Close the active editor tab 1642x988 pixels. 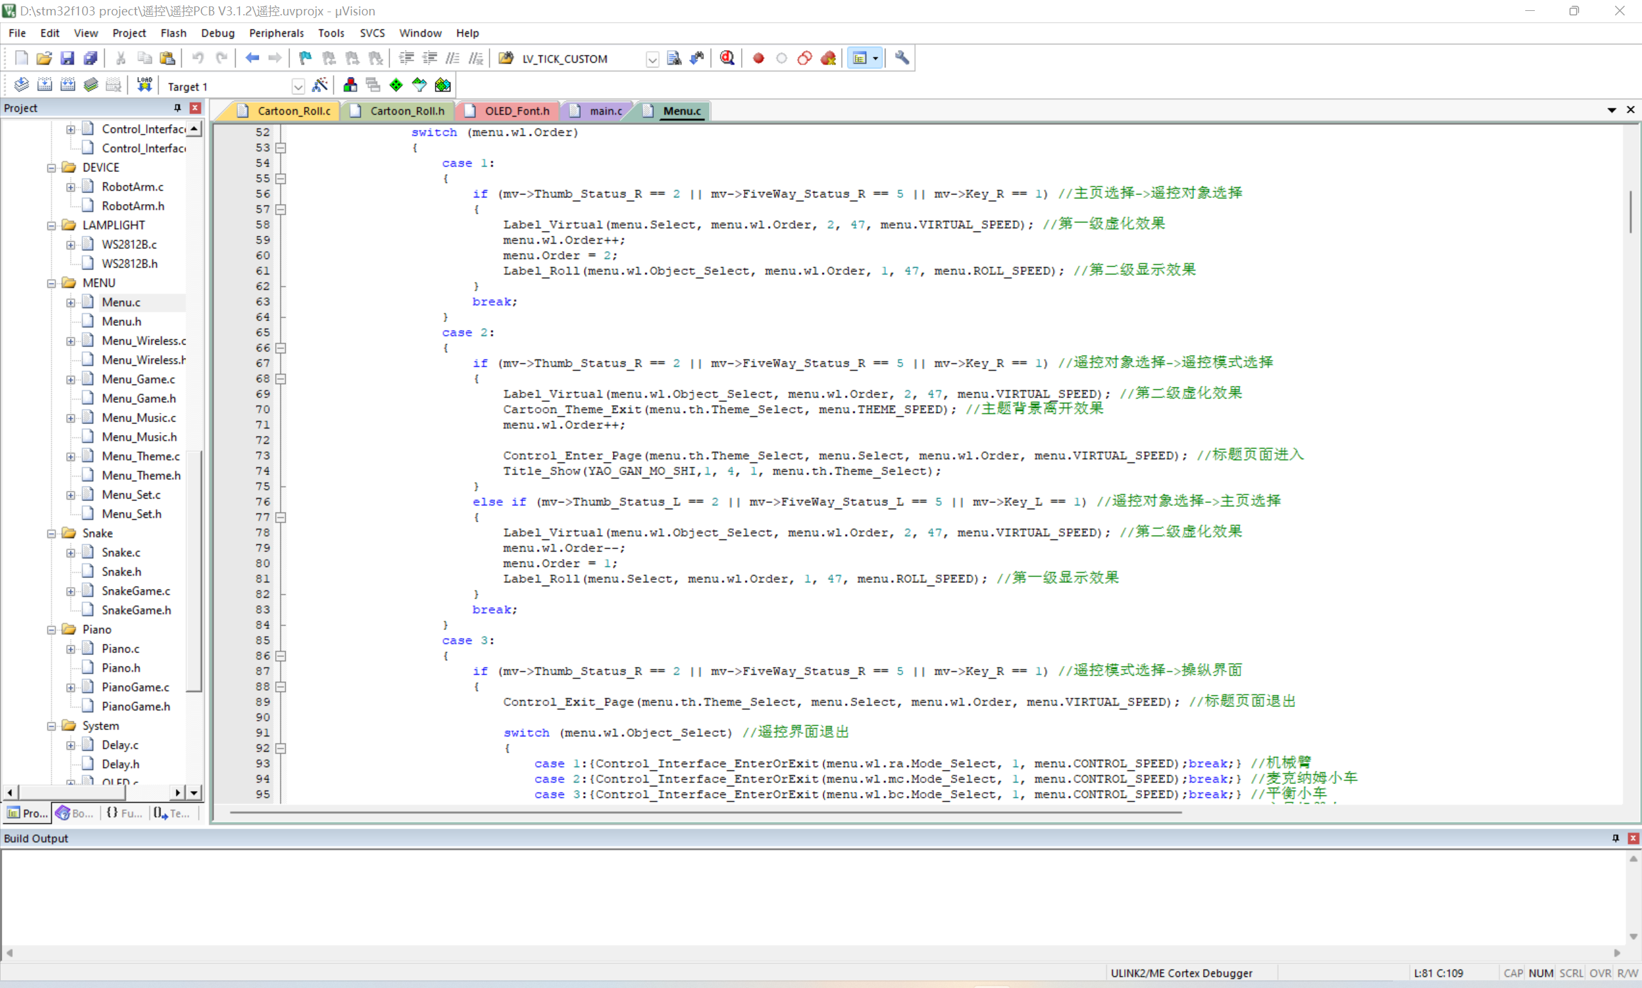[1630, 110]
